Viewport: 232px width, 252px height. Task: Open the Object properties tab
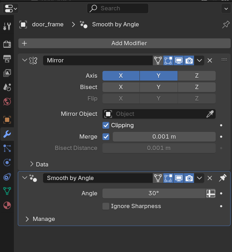(7, 120)
